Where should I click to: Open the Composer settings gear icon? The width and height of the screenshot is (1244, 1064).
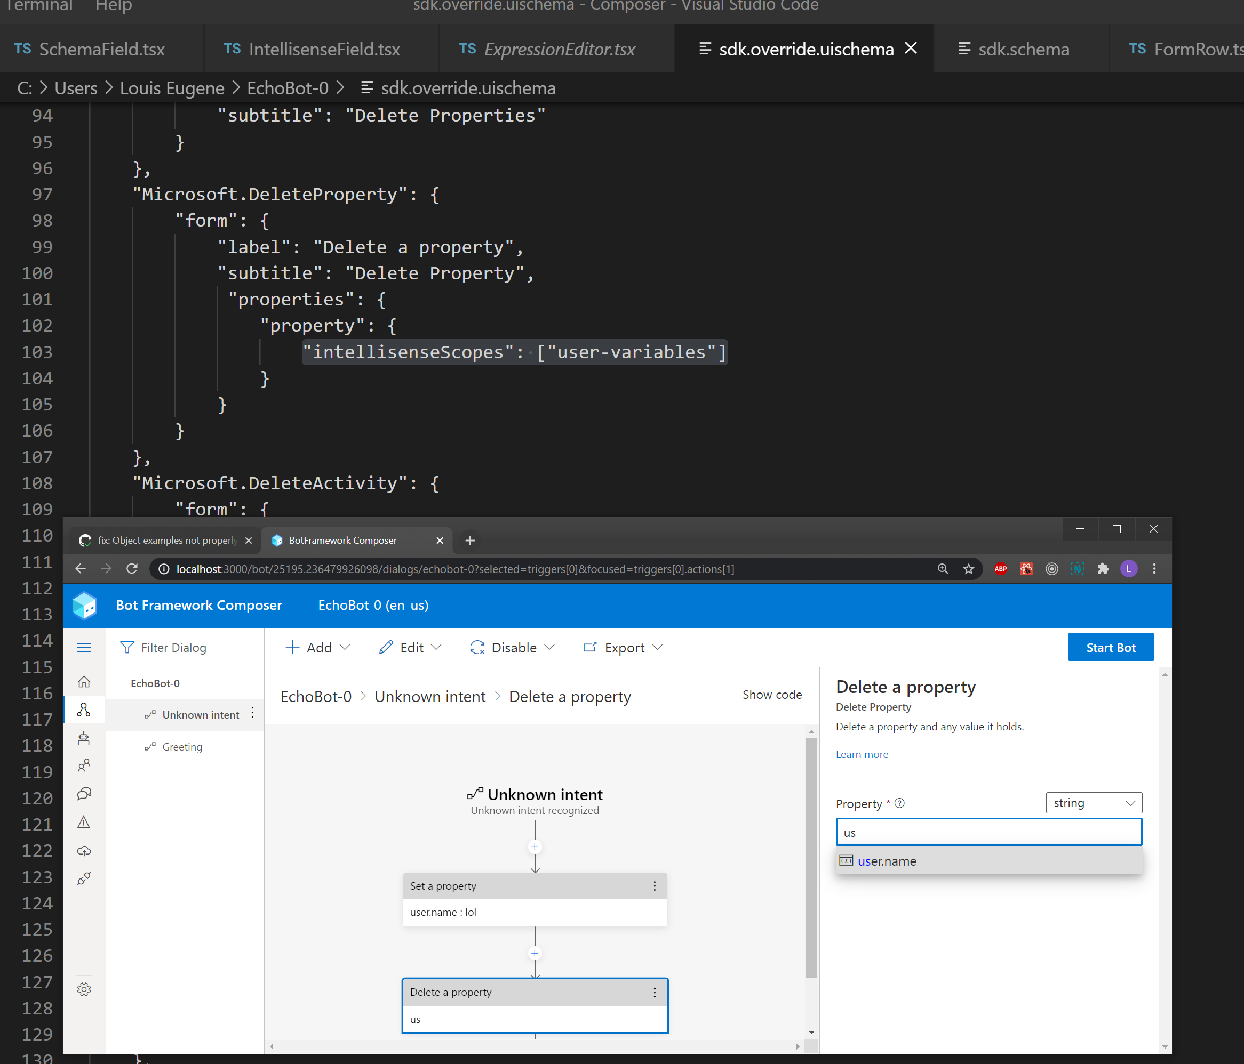[x=84, y=989]
